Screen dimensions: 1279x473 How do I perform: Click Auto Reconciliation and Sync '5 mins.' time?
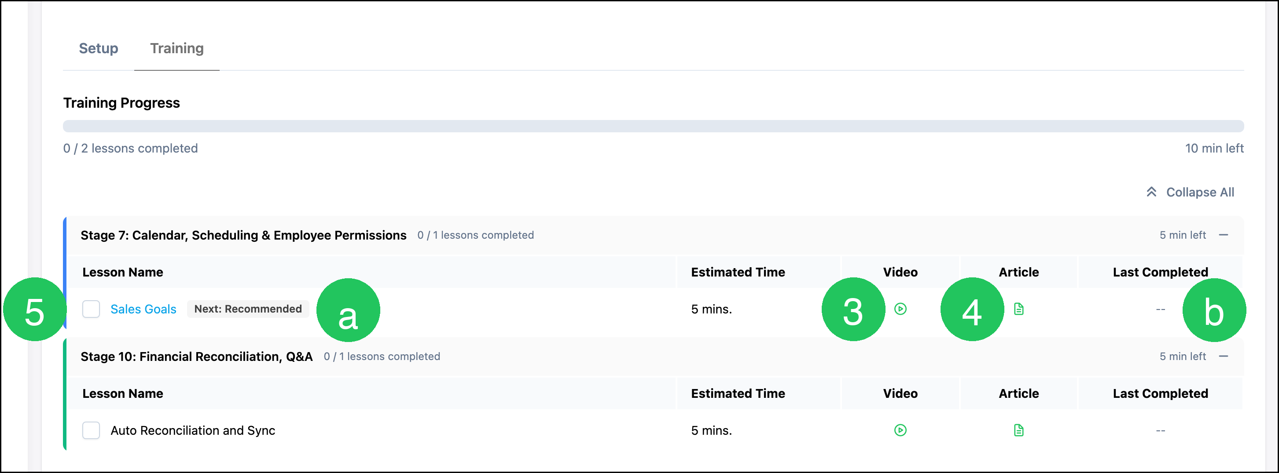click(711, 430)
